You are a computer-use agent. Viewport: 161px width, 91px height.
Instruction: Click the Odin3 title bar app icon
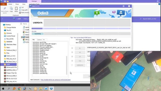pos(30,6)
